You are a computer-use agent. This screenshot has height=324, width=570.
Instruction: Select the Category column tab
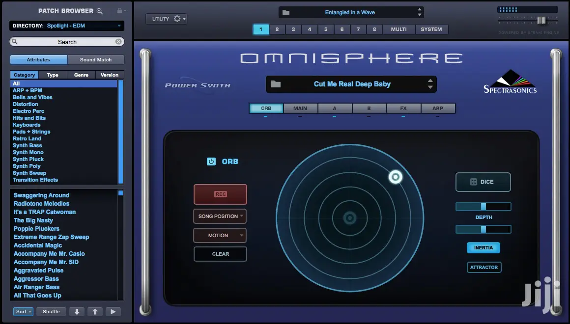(25, 75)
